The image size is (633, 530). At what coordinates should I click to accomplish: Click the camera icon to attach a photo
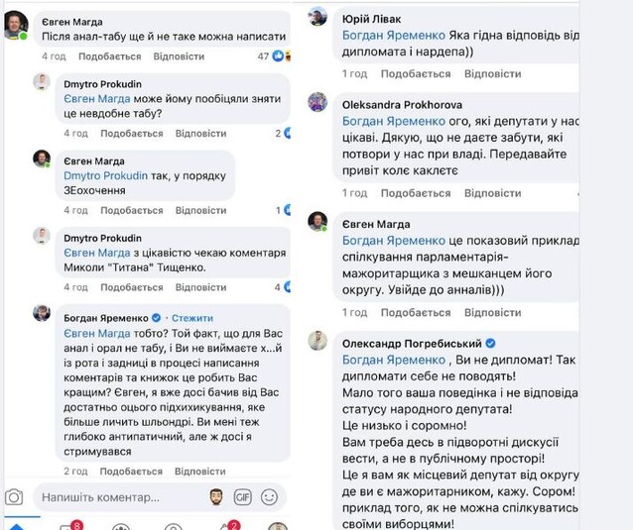tap(14, 496)
